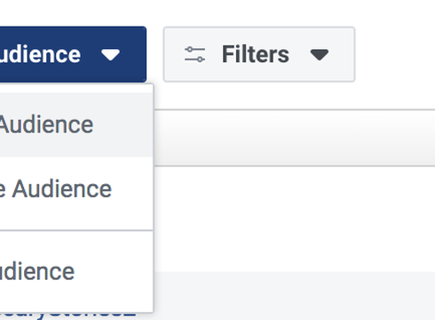Click blank area right of Filters button
435x320 pixels.
pyautogui.click(x=395, y=54)
